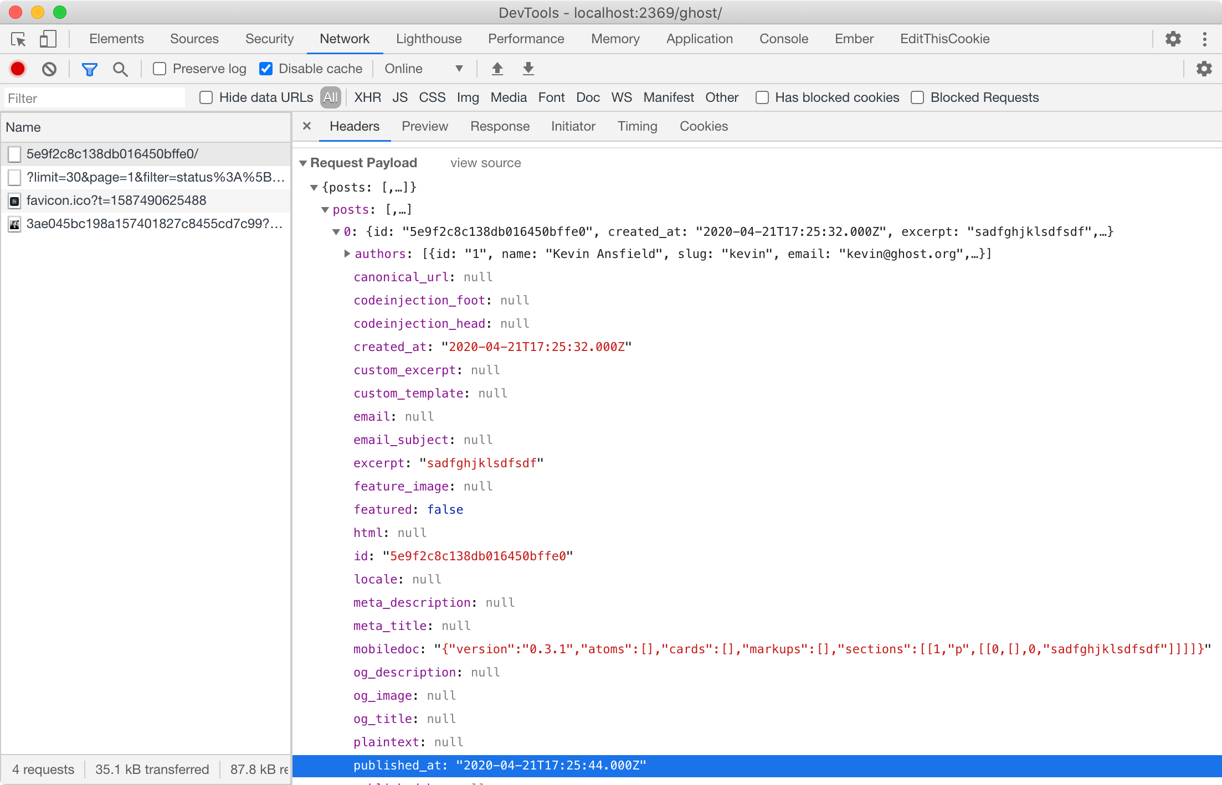This screenshot has height=785, width=1222.
Task: Click the favicon.ico request file icon
Action: (x=15, y=201)
